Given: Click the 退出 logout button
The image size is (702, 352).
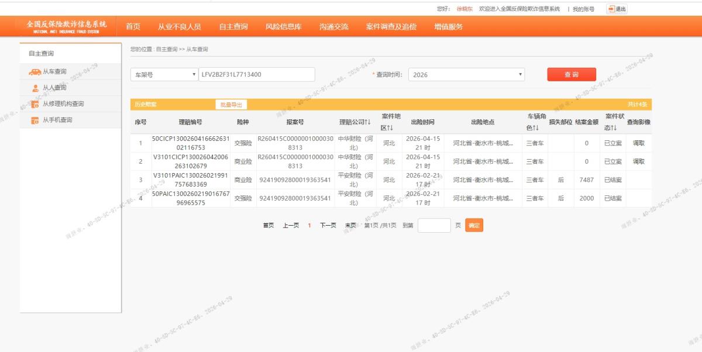Looking at the screenshot, I should click(617, 9).
